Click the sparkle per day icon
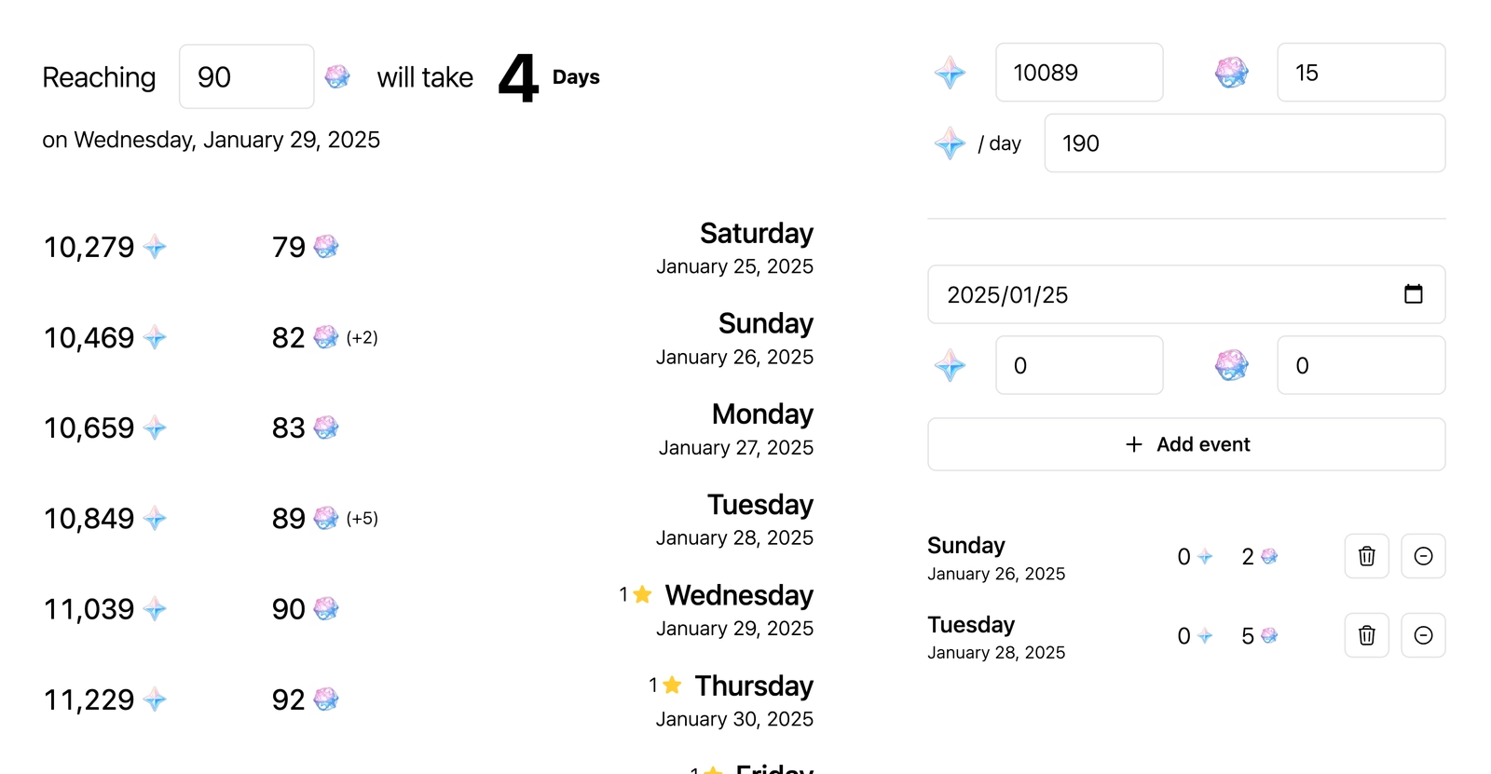This screenshot has width=1491, height=774. click(950, 143)
